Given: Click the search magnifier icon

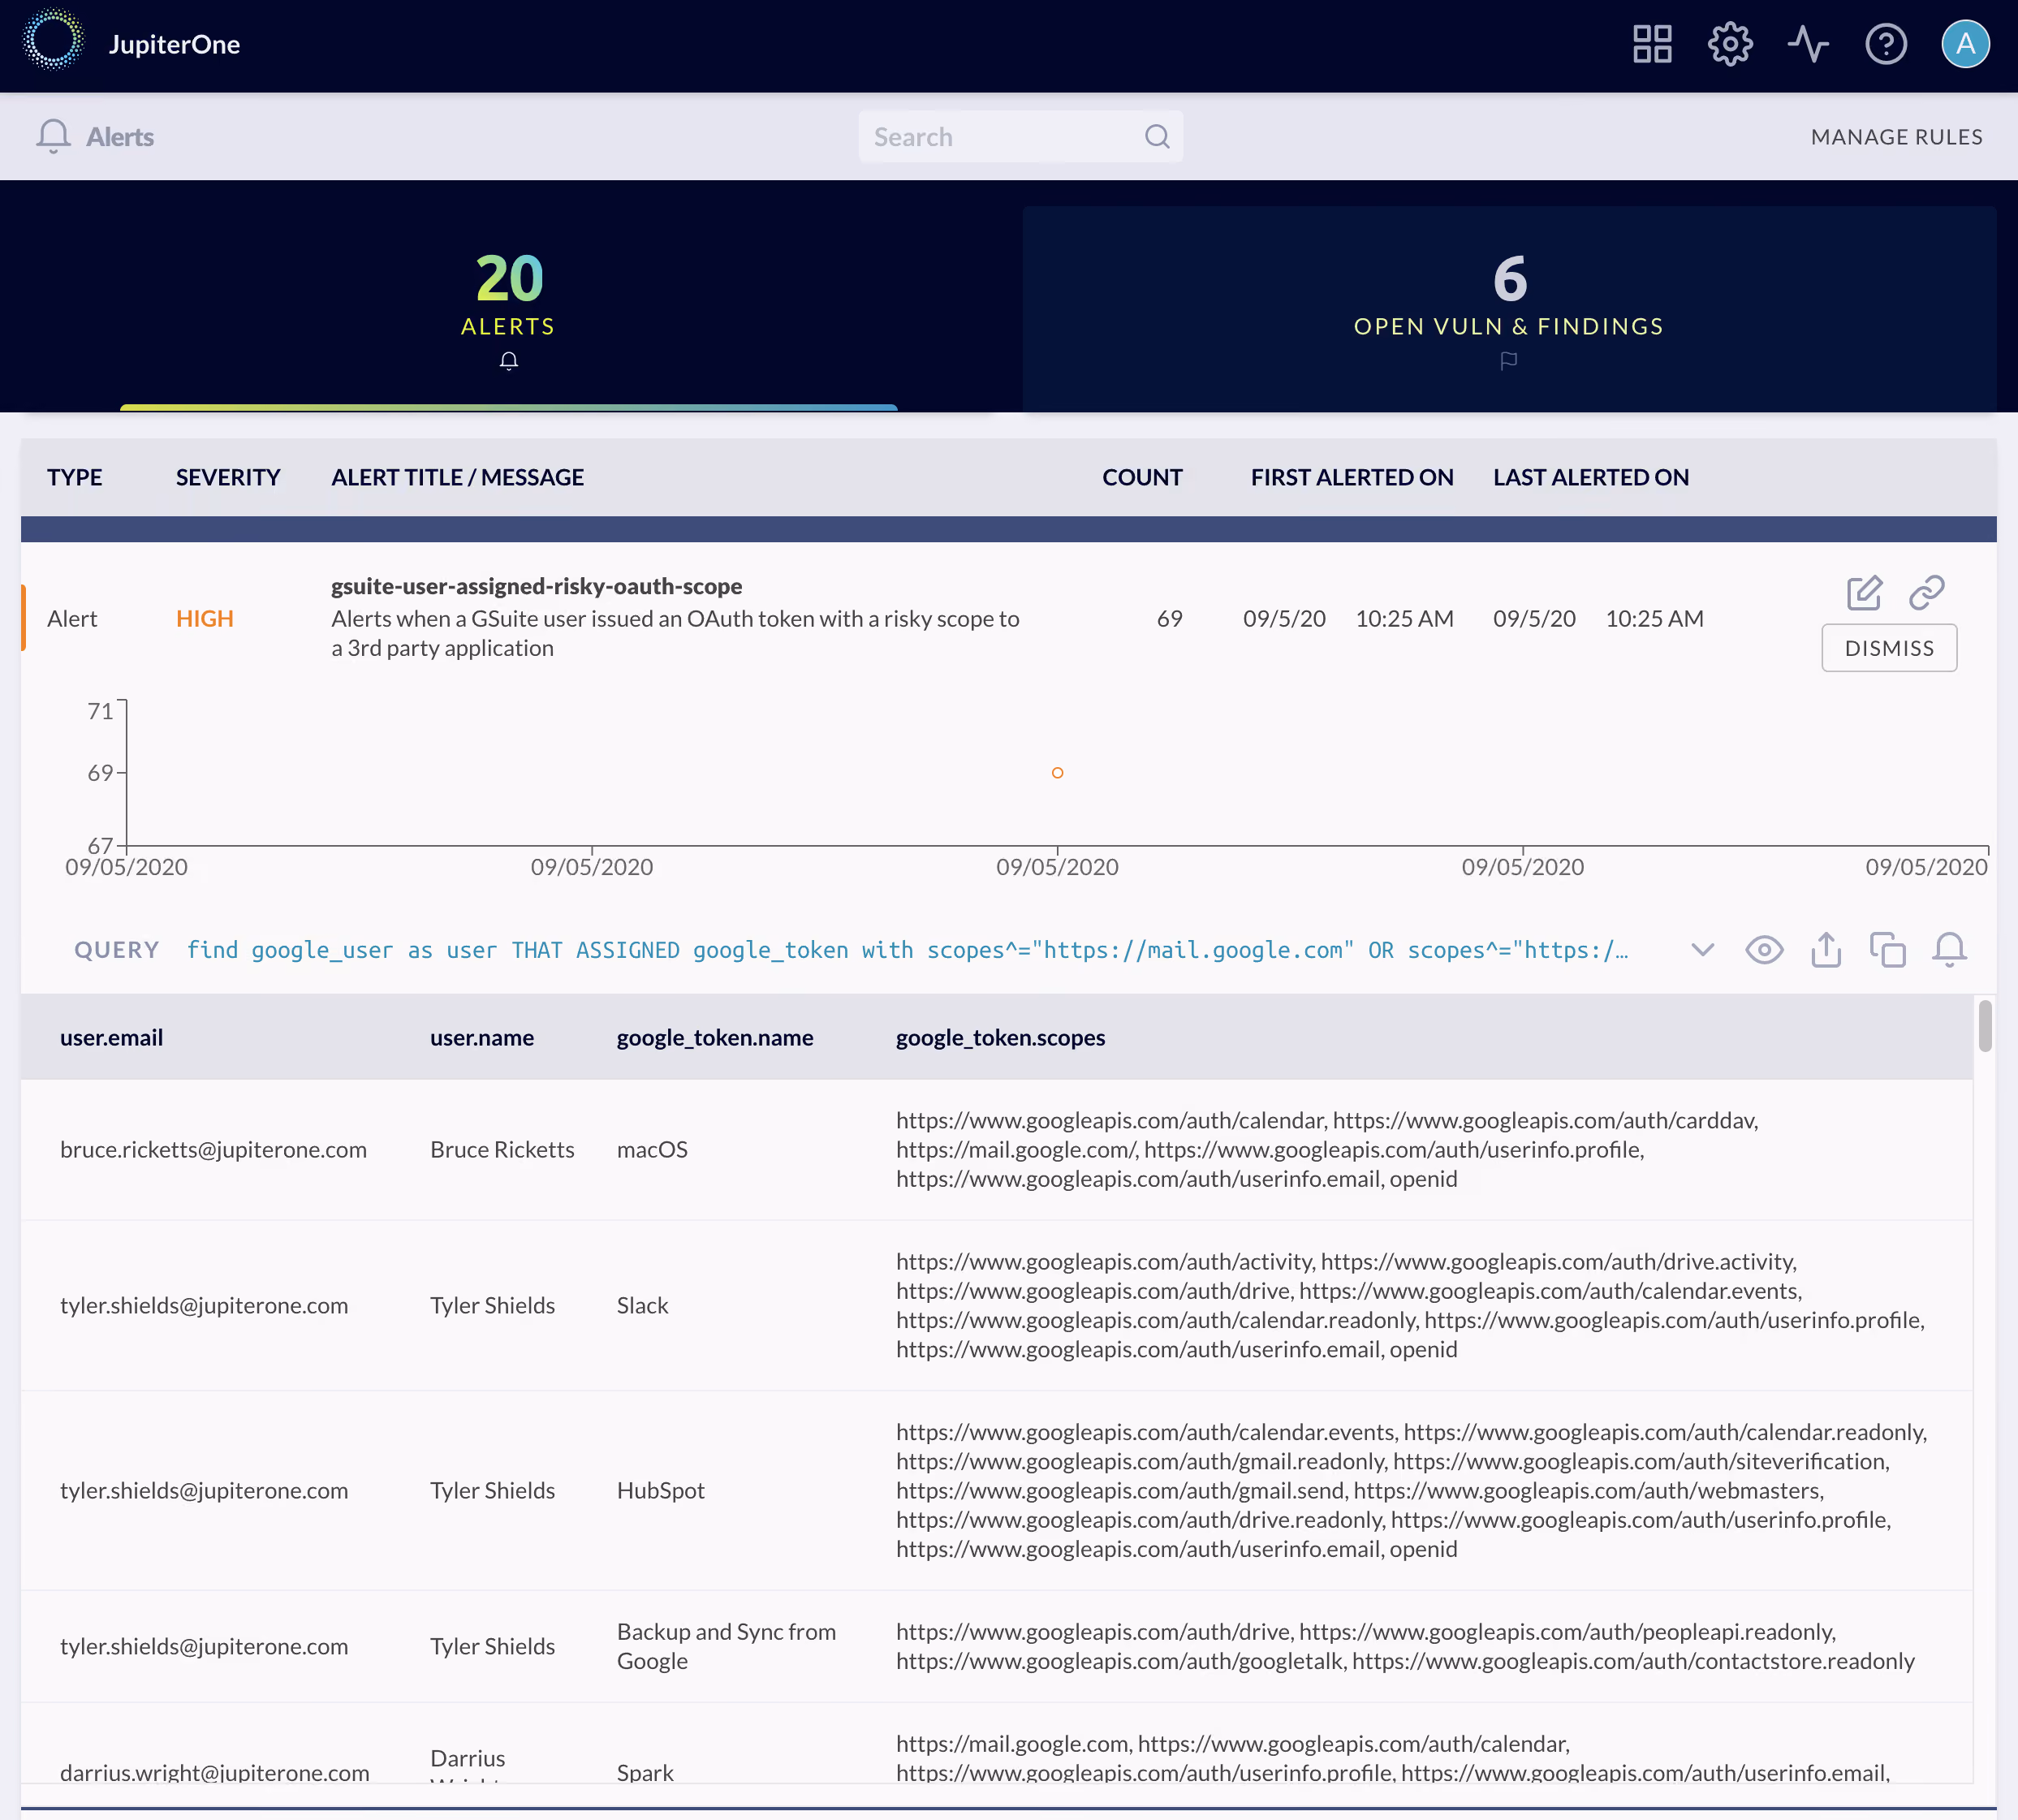Looking at the screenshot, I should click(1157, 137).
